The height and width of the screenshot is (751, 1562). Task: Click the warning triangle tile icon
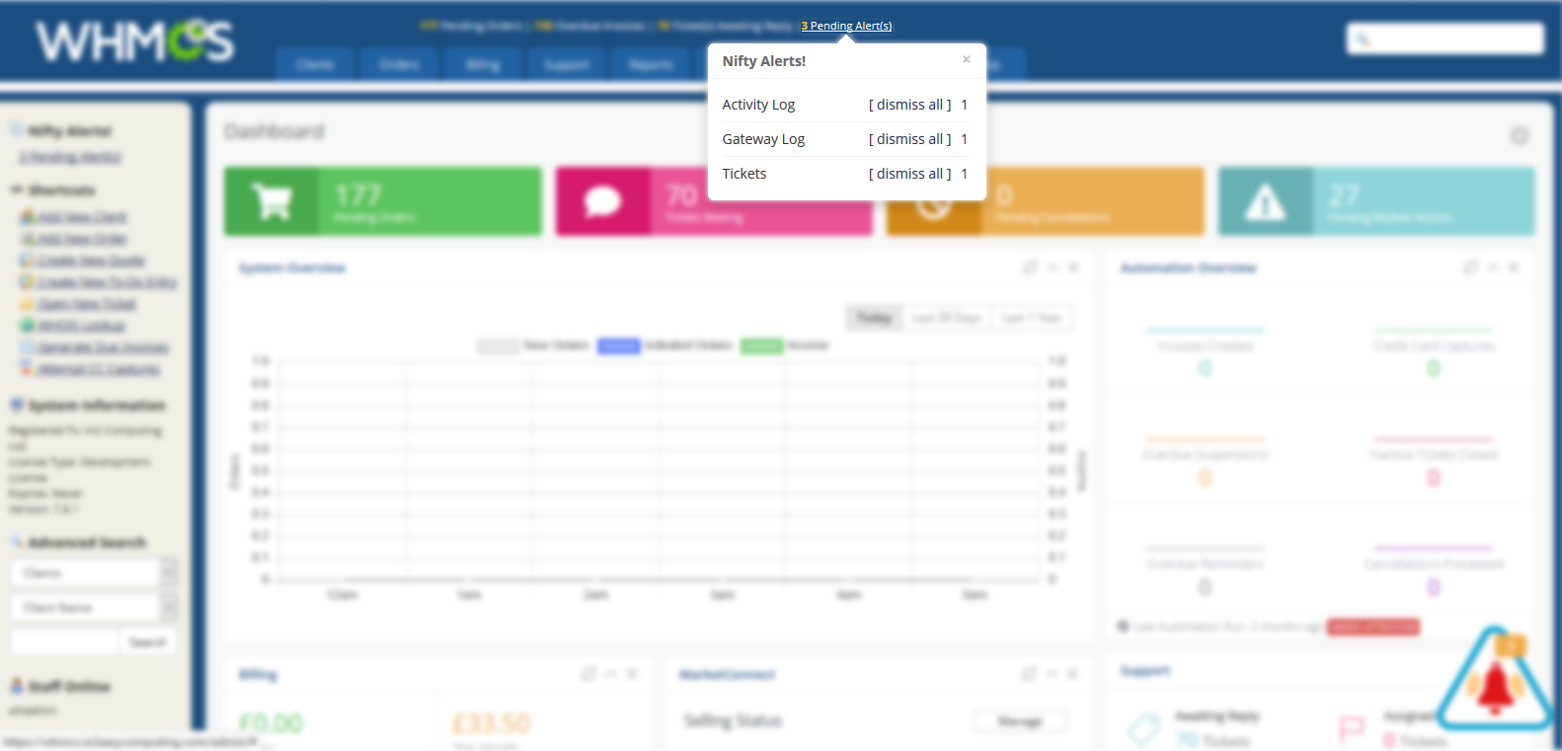(1265, 201)
